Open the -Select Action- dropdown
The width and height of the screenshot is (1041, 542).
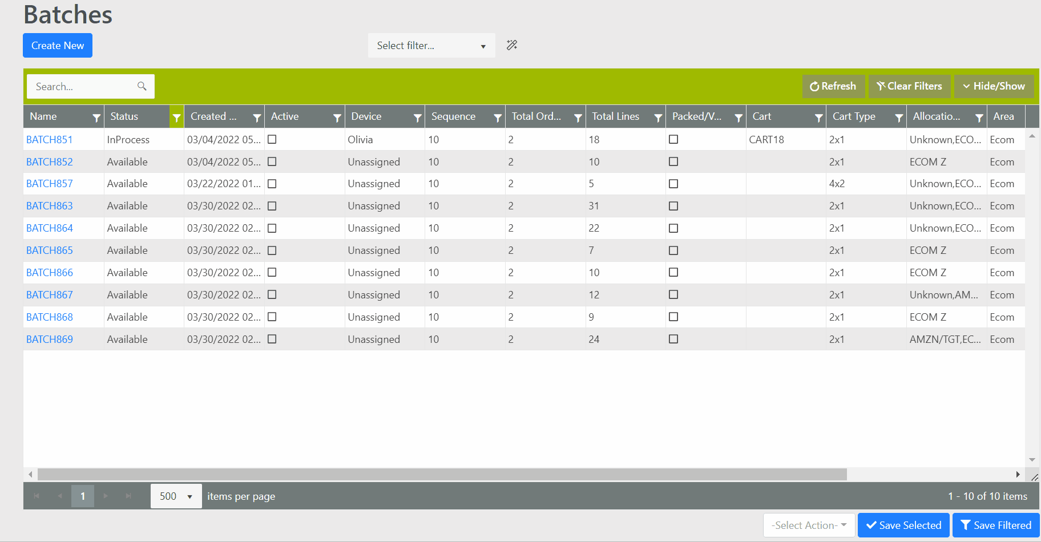tap(809, 525)
